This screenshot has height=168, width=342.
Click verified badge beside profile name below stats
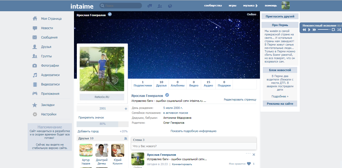pos(167,95)
